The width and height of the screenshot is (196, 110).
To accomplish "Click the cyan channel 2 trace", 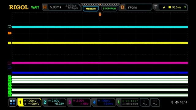I will point(100,27).
